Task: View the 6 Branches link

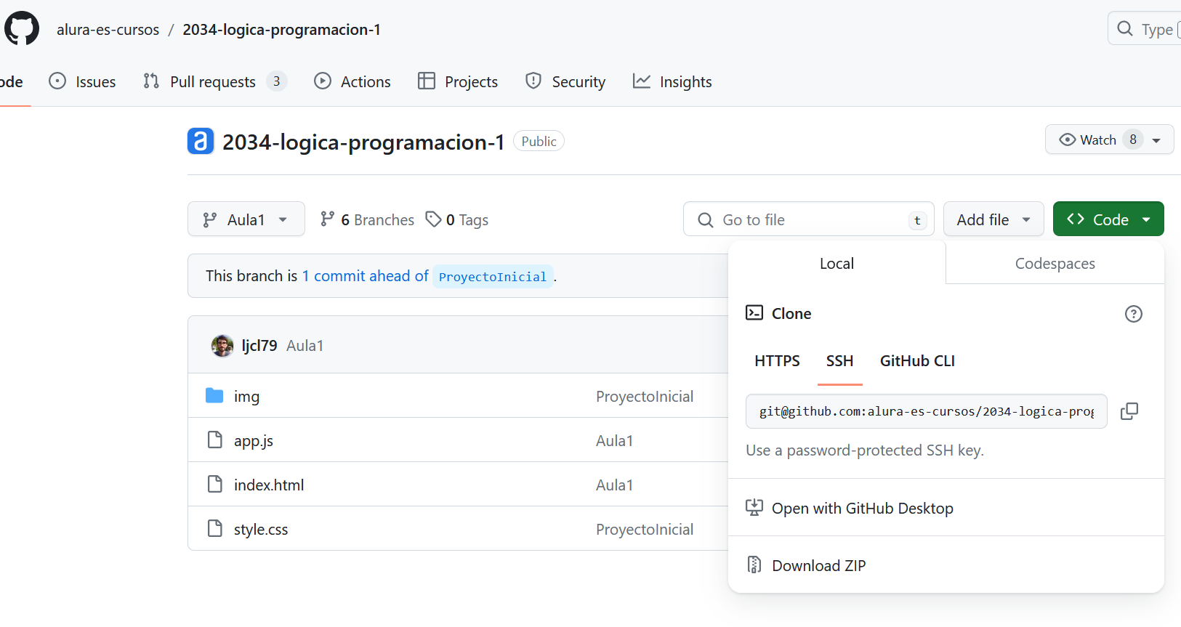Action: coord(367,219)
